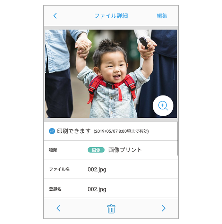Click the details list scrollbar
This screenshot has width=222, height=224.
click(x=178, y=139)
